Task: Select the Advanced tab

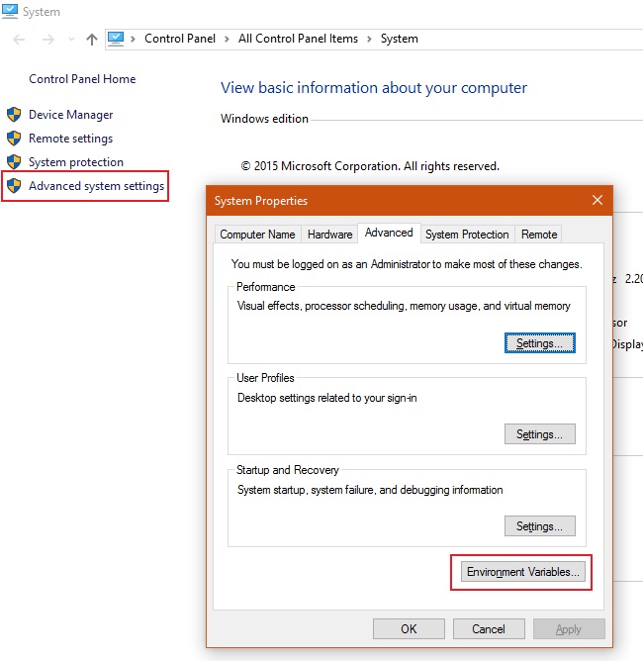Action: click(389, 233)
